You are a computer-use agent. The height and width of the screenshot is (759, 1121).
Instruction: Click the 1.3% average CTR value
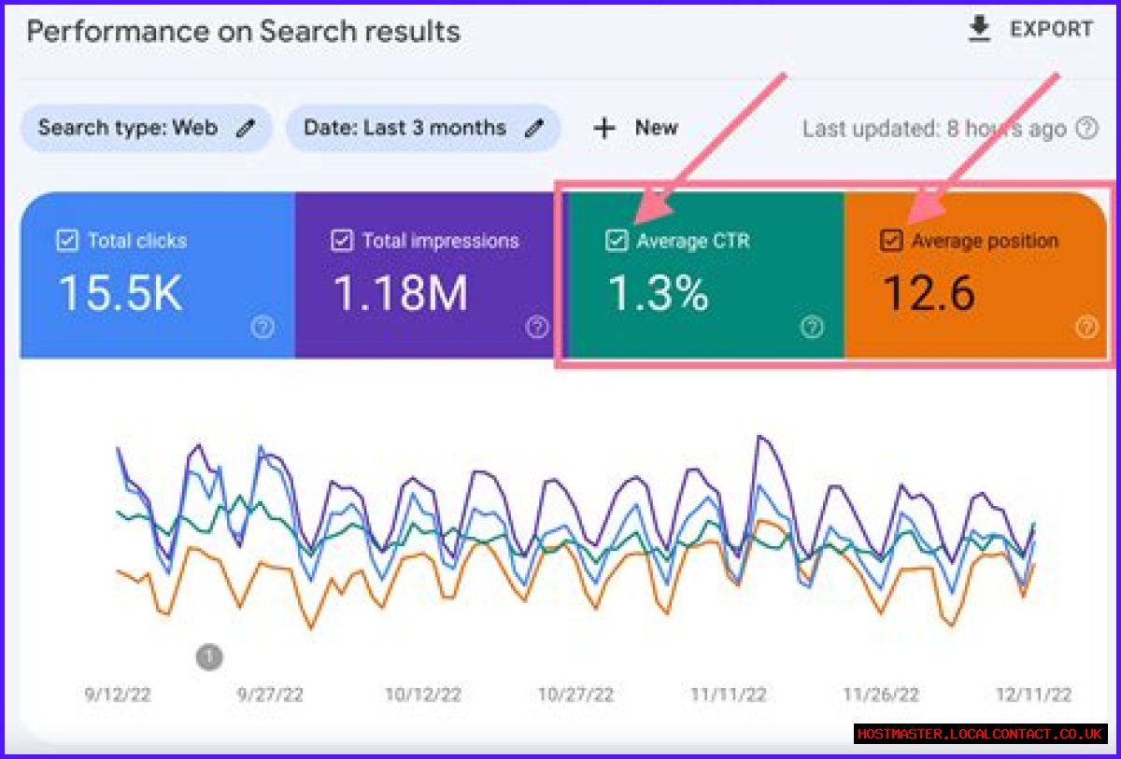[658, 294]
